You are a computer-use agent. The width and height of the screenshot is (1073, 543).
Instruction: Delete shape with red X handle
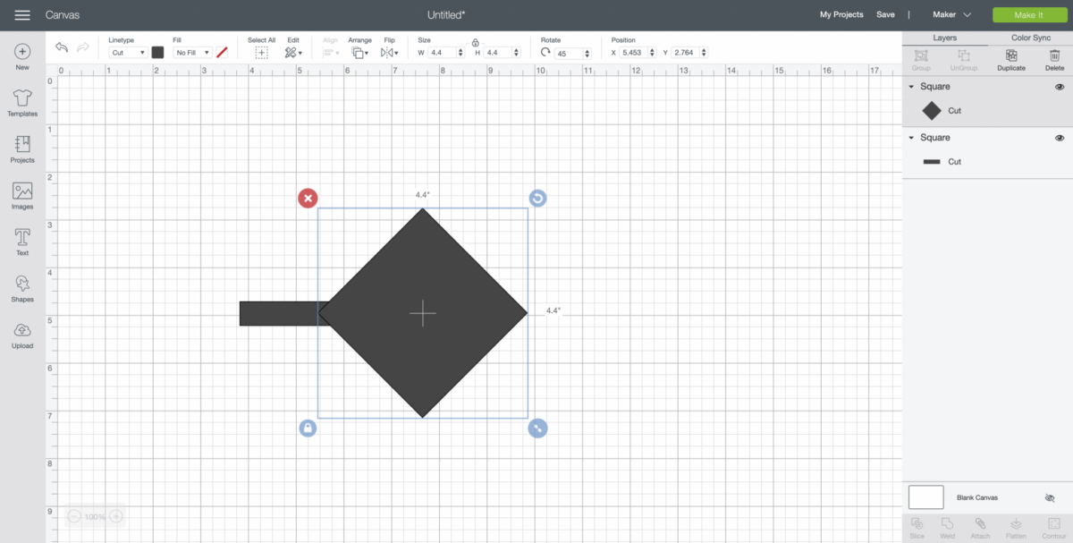(x=308, y=198)
